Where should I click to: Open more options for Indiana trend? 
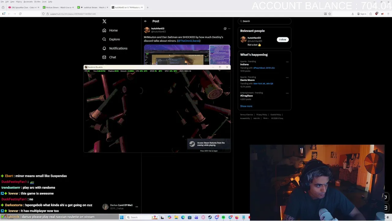(x=287, y=62)
